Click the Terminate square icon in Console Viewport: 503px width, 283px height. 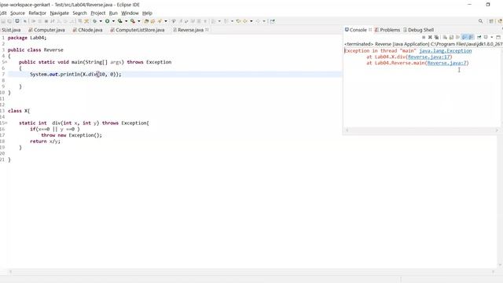[424, 37]
